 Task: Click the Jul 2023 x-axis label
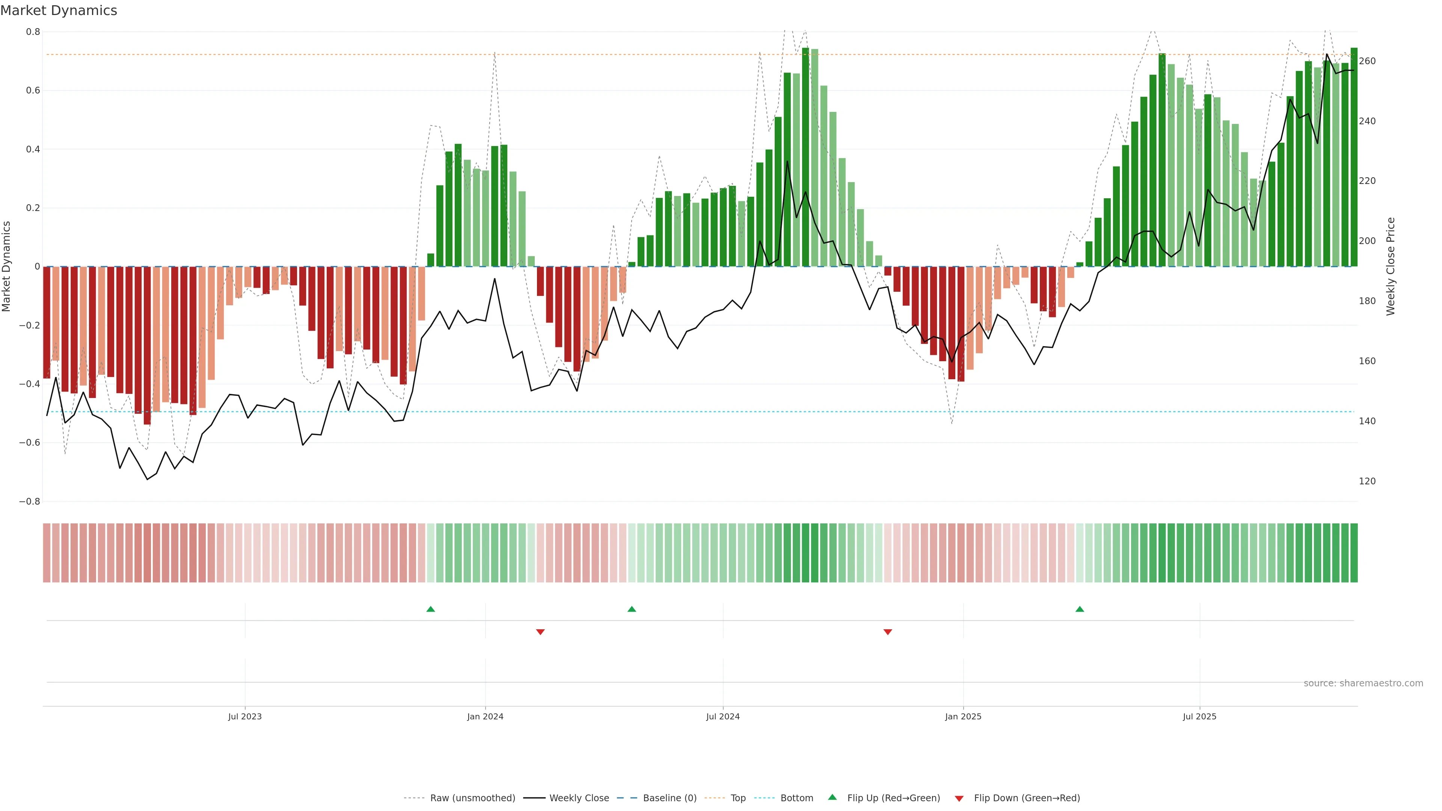click(x=244, y=716)
